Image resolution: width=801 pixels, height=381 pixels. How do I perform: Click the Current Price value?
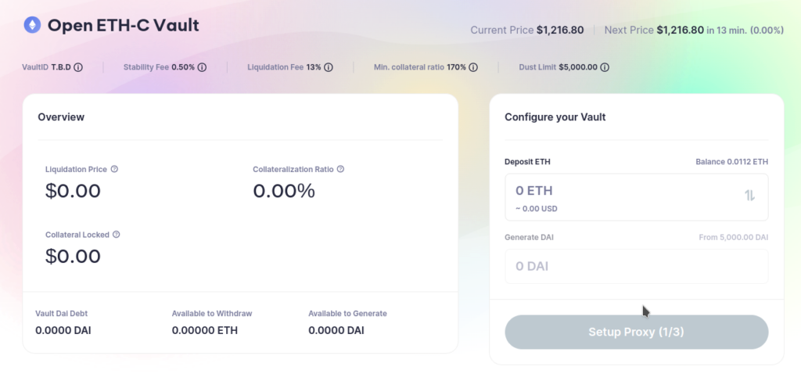(559, 31)
